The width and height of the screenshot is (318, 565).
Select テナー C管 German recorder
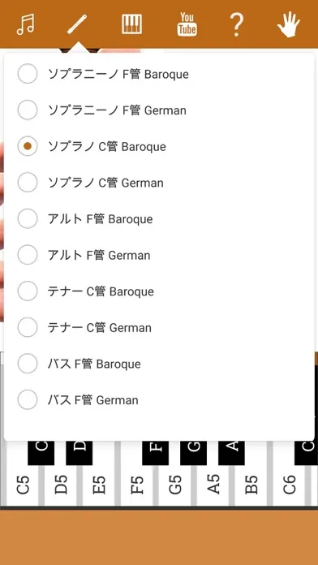pos(159,327)
